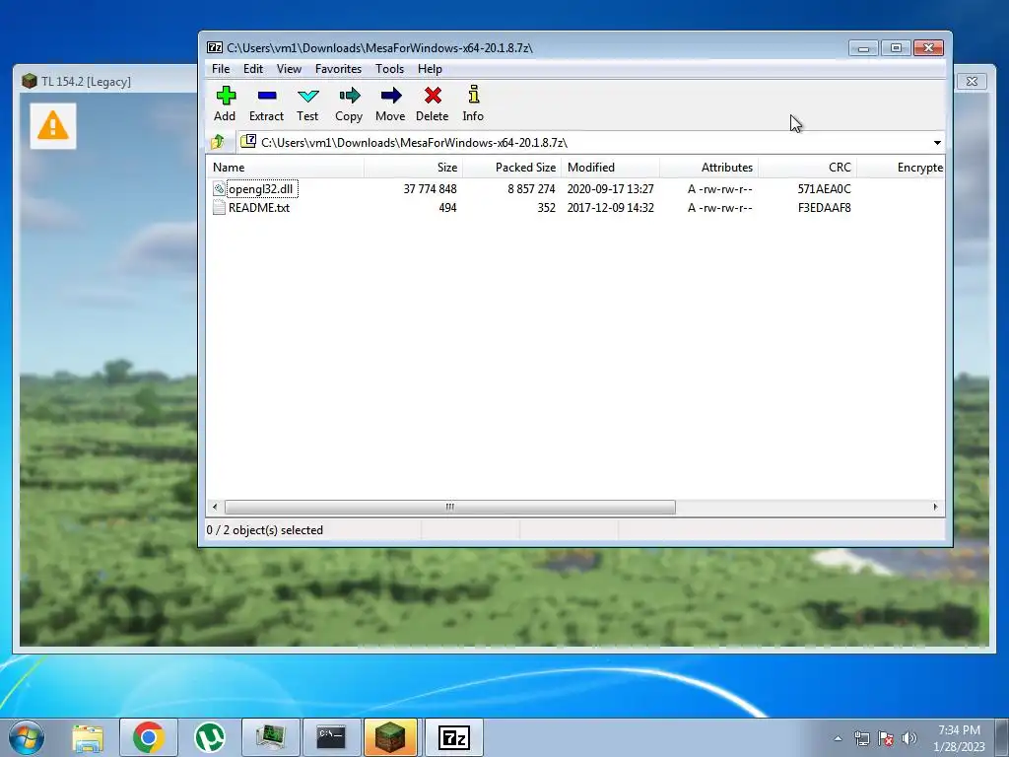Open the File menu
This screenshot has width=1009, height=757.
pyautogui.click(x=221, y=69)
